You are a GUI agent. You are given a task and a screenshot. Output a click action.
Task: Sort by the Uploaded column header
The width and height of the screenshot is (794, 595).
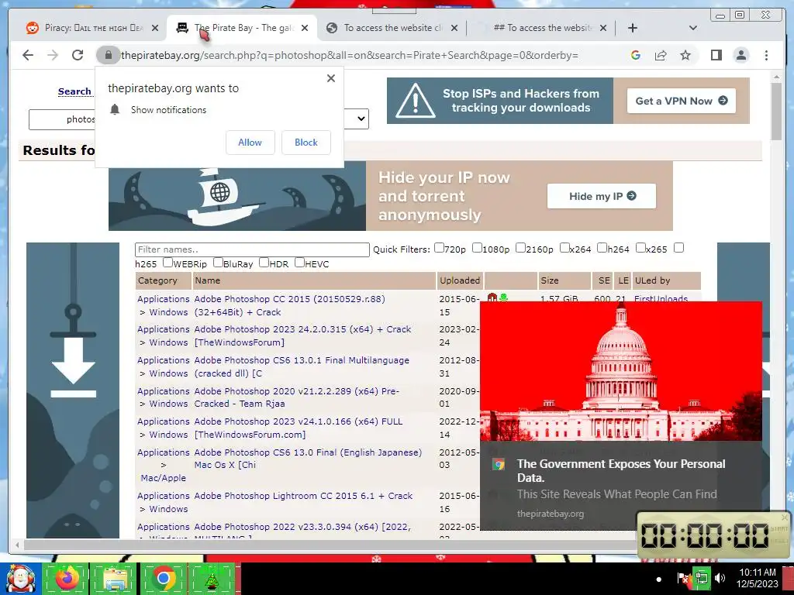point(460,280)
